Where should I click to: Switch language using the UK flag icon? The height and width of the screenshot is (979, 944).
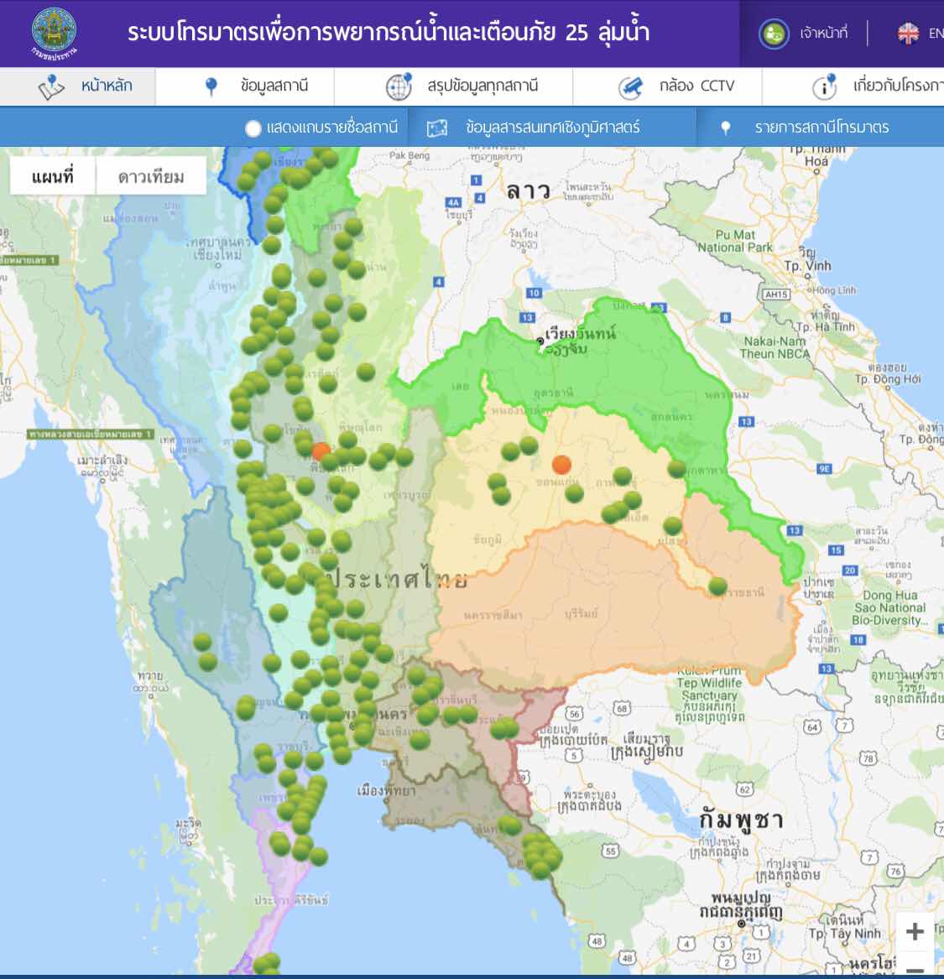908,33
